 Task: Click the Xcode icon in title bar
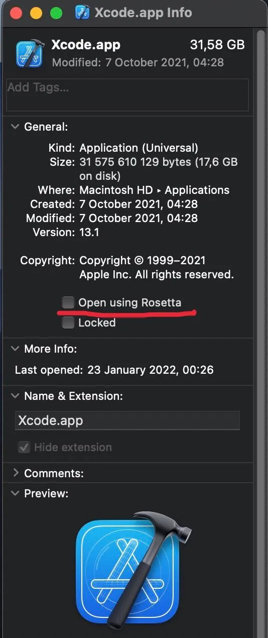(82, 12)
